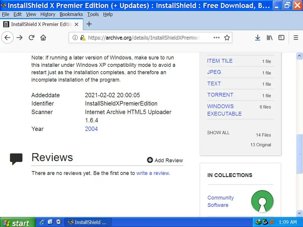Screen dimensions: 303x227
Task: Launch Internet Explorer from quick launch
Action: coord(42,222)
